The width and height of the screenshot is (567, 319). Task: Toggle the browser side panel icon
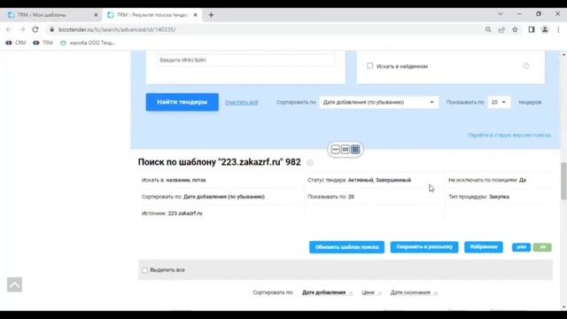click(x=532, y=29)
